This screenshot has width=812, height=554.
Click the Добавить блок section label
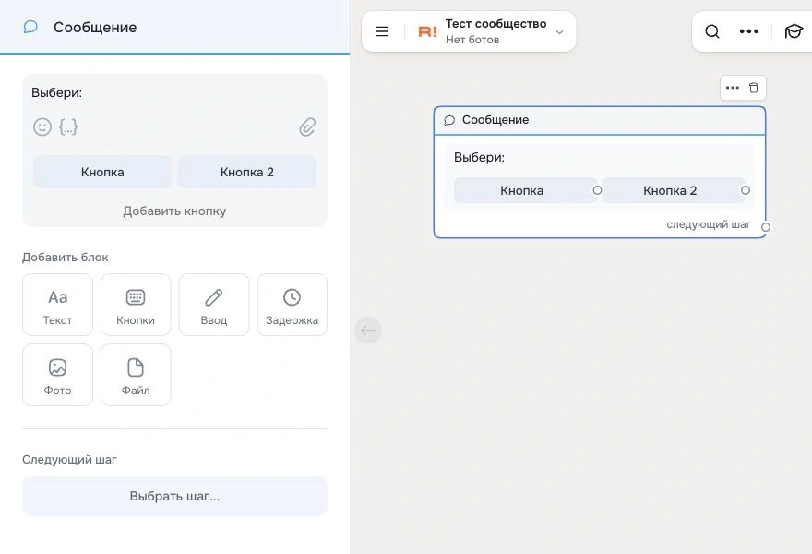pos(66,257)
